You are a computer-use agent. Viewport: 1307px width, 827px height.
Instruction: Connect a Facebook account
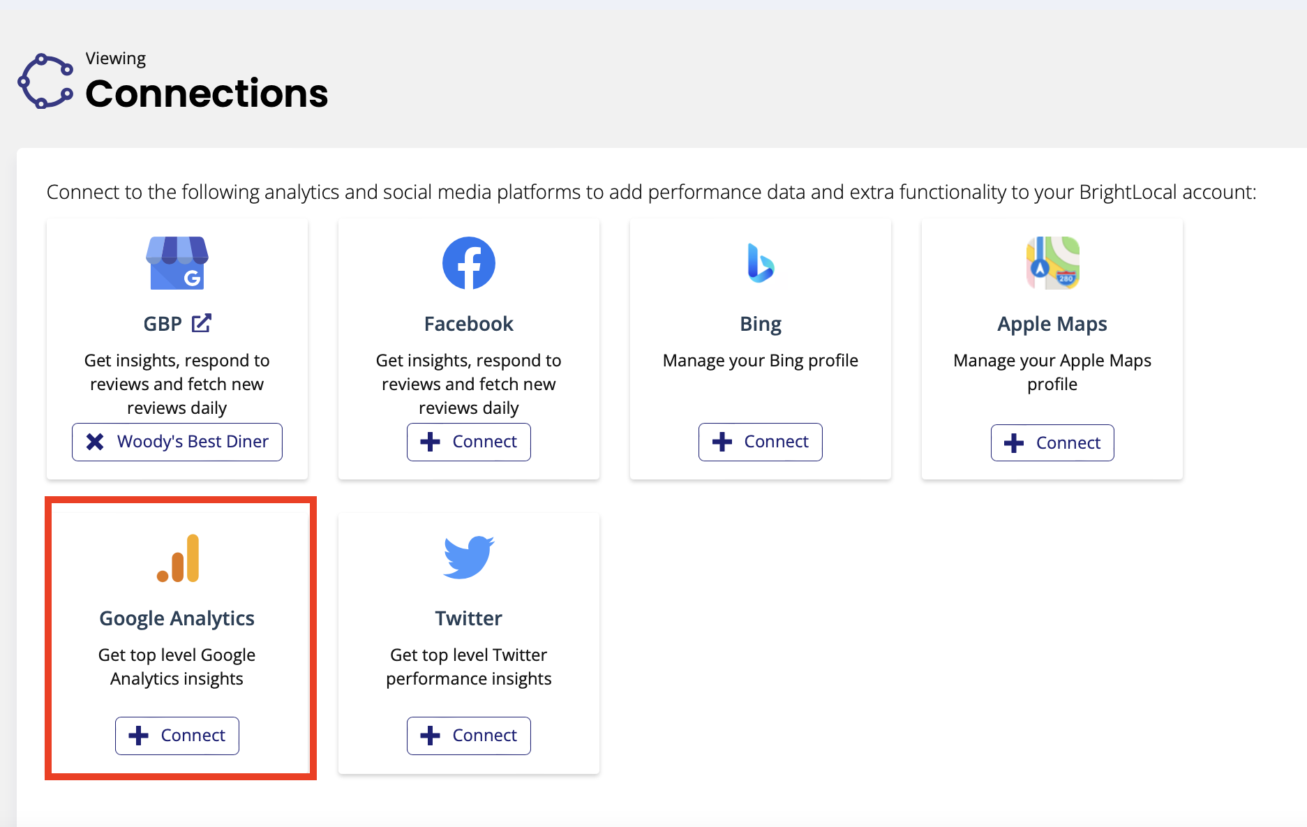(x=469, y=442)
